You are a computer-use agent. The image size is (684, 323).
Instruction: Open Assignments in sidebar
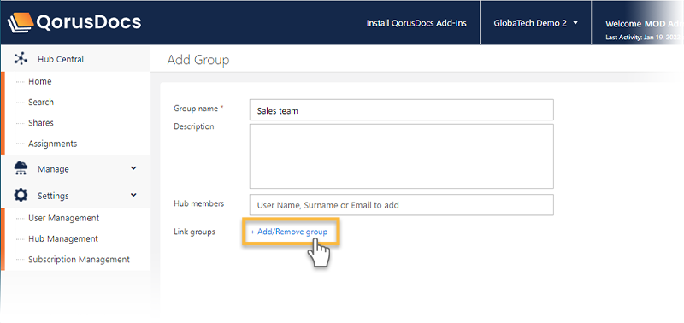[x=53, y=144]
